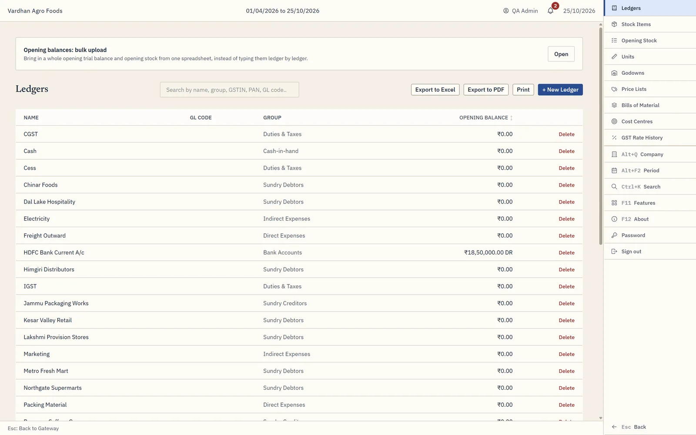Select Price Lists from the sidebar
The width and height of the screenshot is (696, 435).
(650, 89)
